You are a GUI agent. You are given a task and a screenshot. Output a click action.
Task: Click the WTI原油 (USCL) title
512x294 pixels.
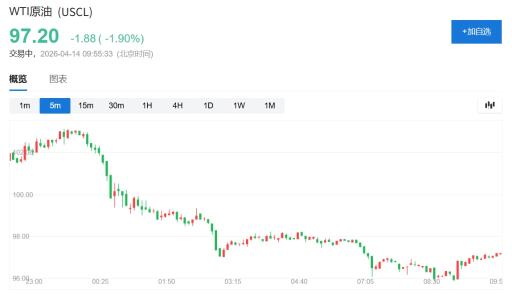coord(51,12)
